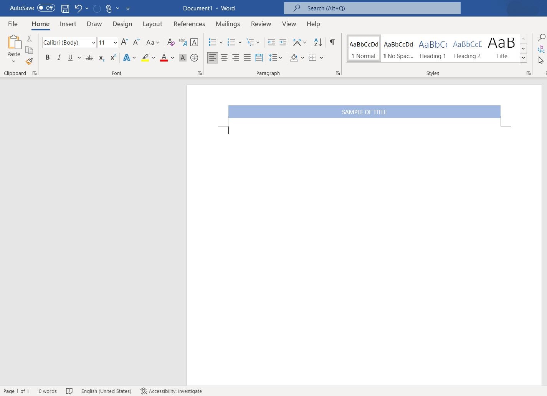Screen dimensions: 547x396
Task: Toggle the AutoSave switch
Action: (46, 8)
